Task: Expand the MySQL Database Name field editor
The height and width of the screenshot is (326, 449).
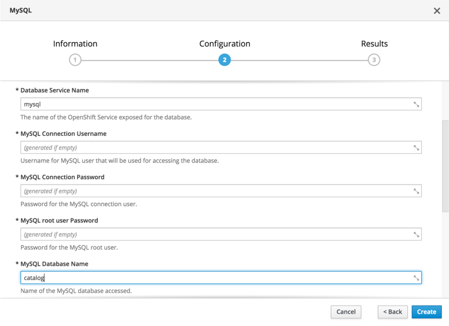Action: point(416,278)
